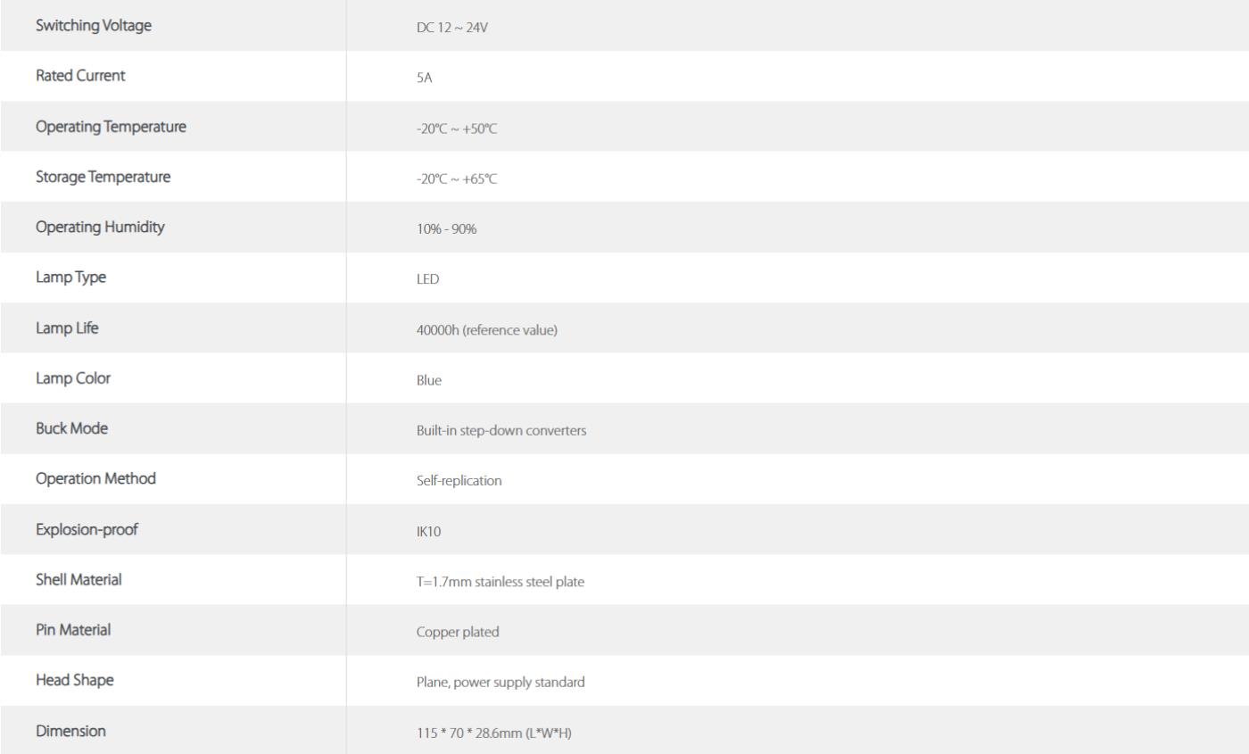
Task: Select the DC 12 ~ 24V value
Action: pyautogui.click(x=452, y=28)
